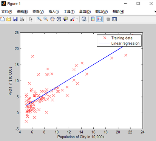This screenshot has height=141, width=156.
Task: Select the 'Linear regression' legend entry
Action: (125, 43)
